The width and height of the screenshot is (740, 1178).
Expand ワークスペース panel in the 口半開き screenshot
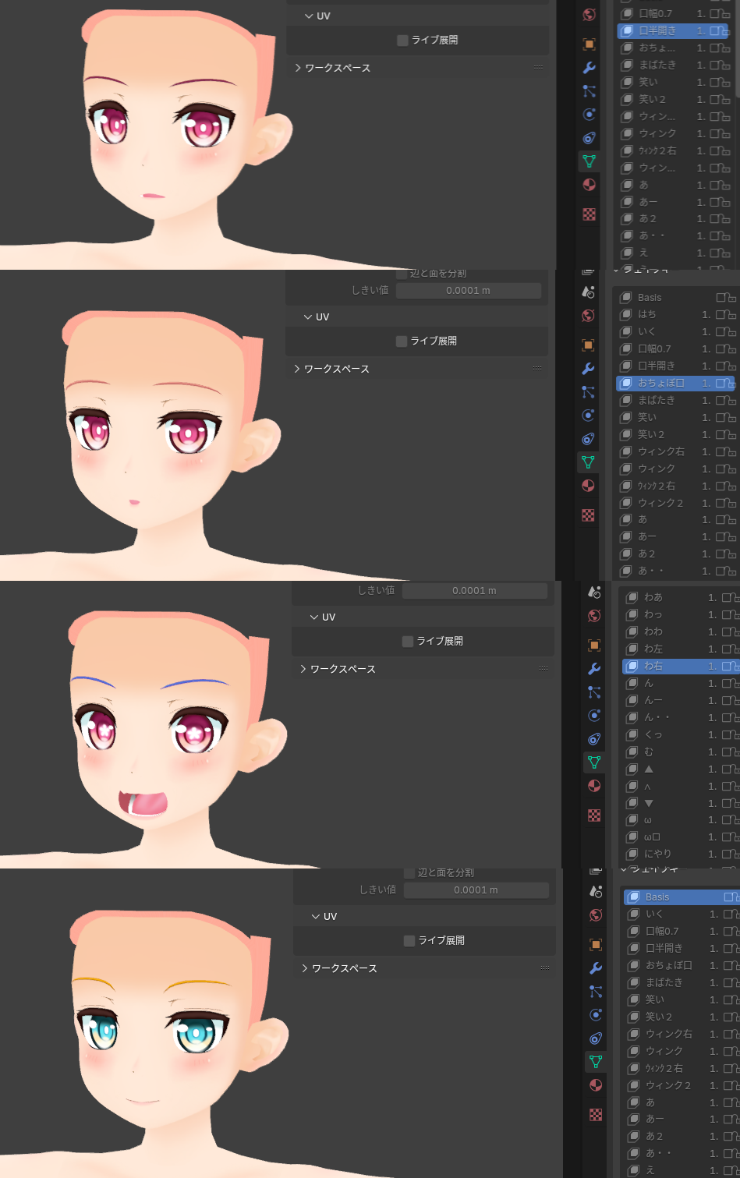(298, 68)
